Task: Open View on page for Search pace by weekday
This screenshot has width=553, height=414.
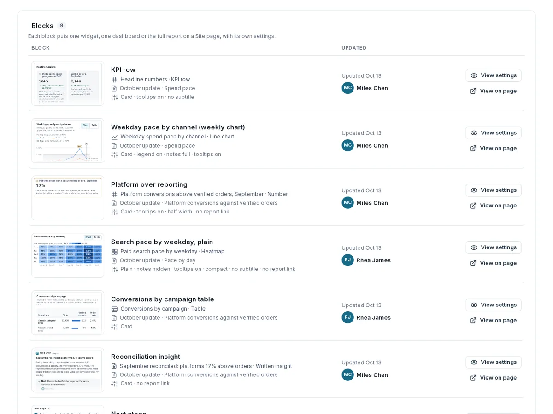Action: click(x=494, y=263)
